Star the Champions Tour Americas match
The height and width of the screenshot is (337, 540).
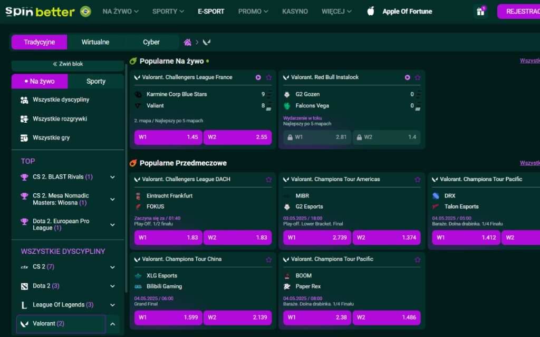(x=417, y=180)
